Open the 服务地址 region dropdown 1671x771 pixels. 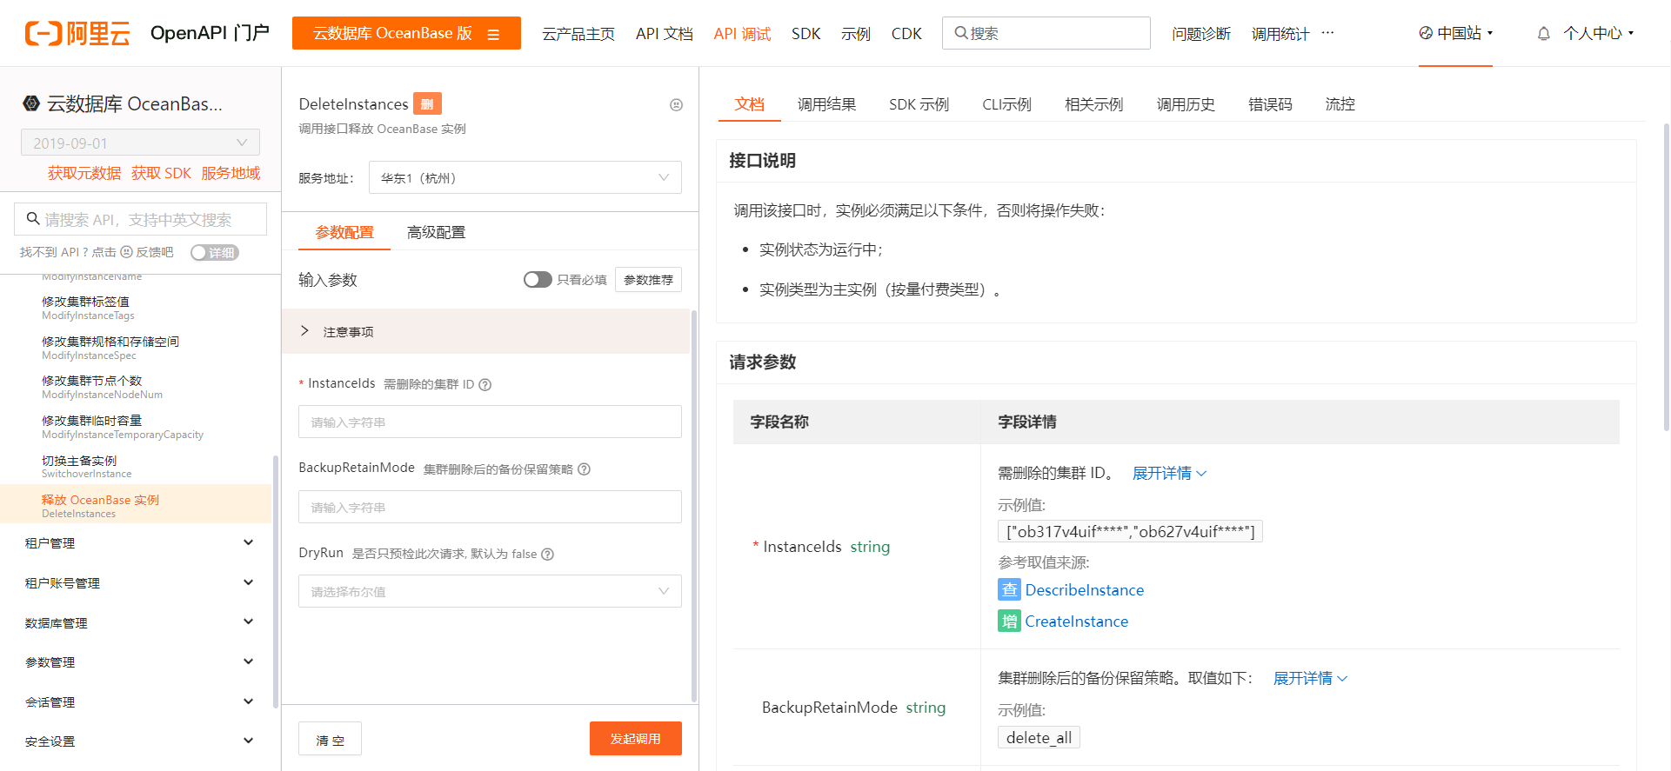(525, 177)
